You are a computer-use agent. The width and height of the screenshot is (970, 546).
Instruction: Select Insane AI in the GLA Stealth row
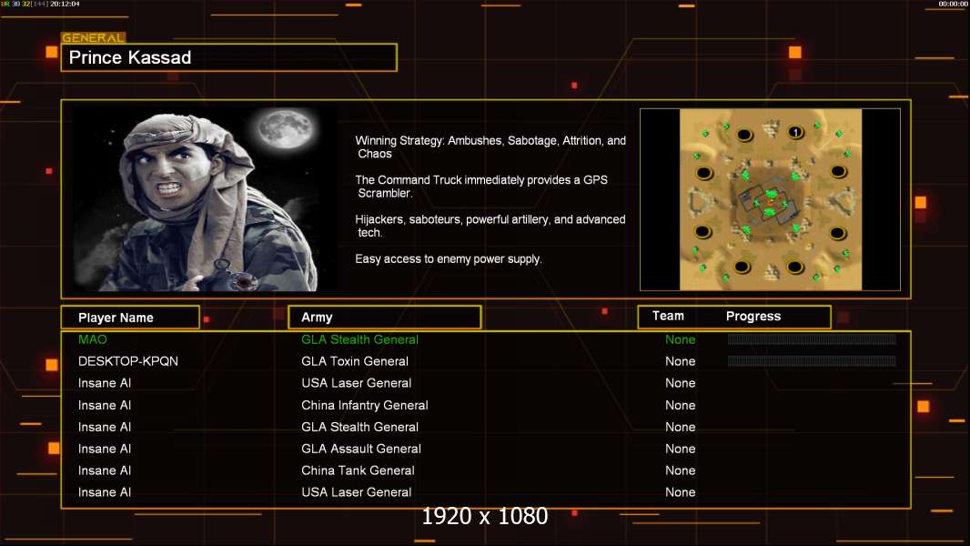[x=105, y=428]
